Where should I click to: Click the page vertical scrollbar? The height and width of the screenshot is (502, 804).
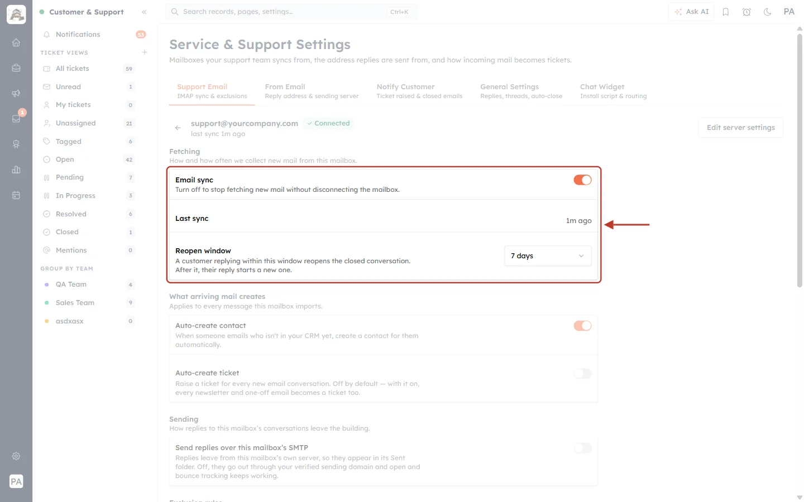coord(800,161)
